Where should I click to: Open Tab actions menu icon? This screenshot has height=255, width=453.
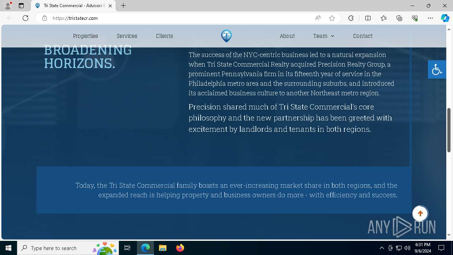pyautogui.click(x=21, y=6)
